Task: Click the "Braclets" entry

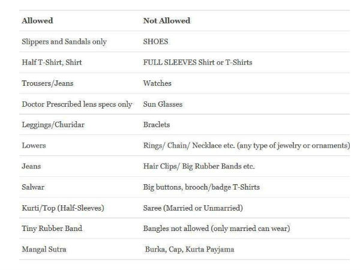Action: click(x=158, y=125)
